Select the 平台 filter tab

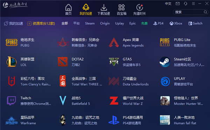(x=76, y=23)
